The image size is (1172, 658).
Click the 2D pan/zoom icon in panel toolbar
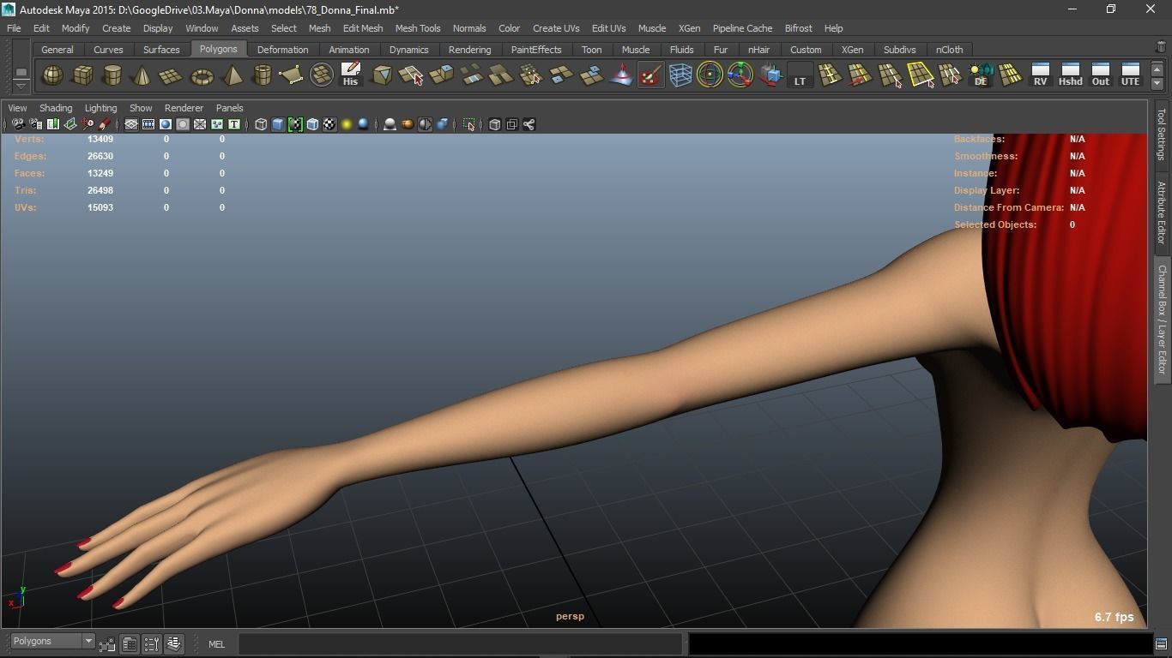click(87, 124)
